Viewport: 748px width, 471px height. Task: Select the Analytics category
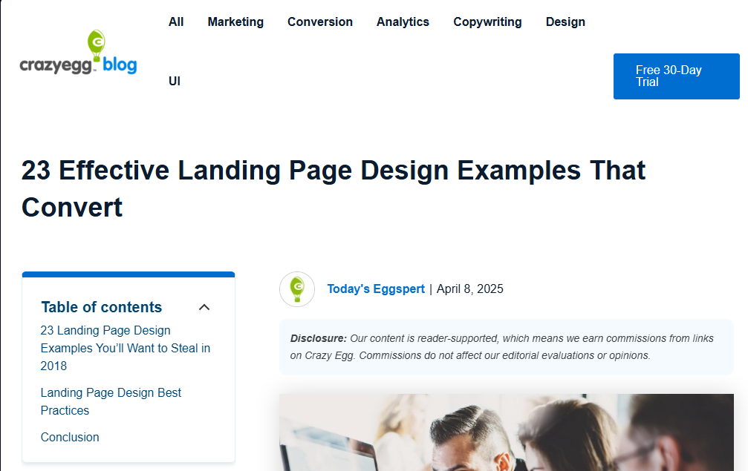click(403, 22)
